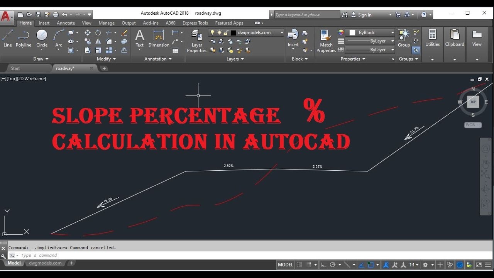Click MODEL button in status bar
The width and height of the screenshot is (494, 278).
point(286,265)
